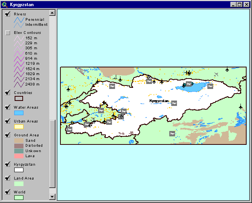Click the Unkown ground color swatch
This screenshot has width=252, height=203.
pyautogui.click(x=19, y=151)
